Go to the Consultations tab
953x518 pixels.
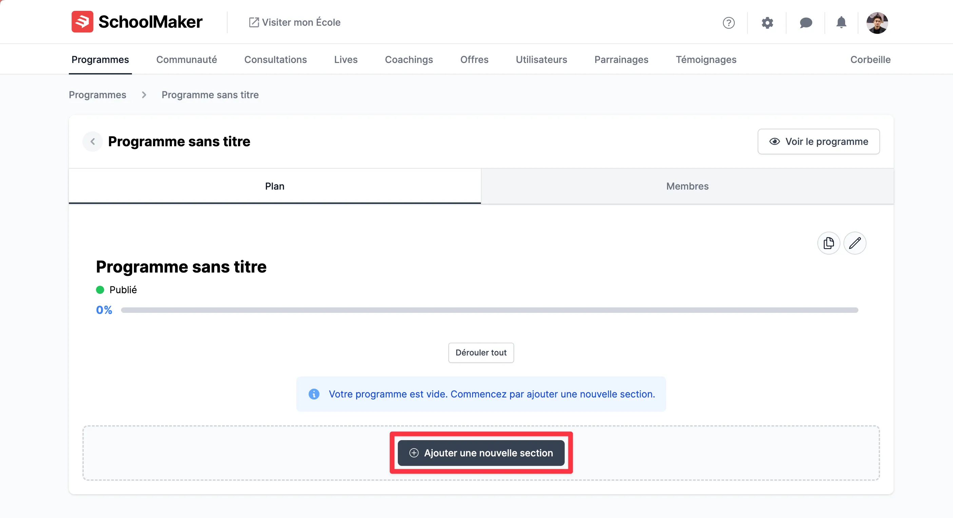[275, 60]
